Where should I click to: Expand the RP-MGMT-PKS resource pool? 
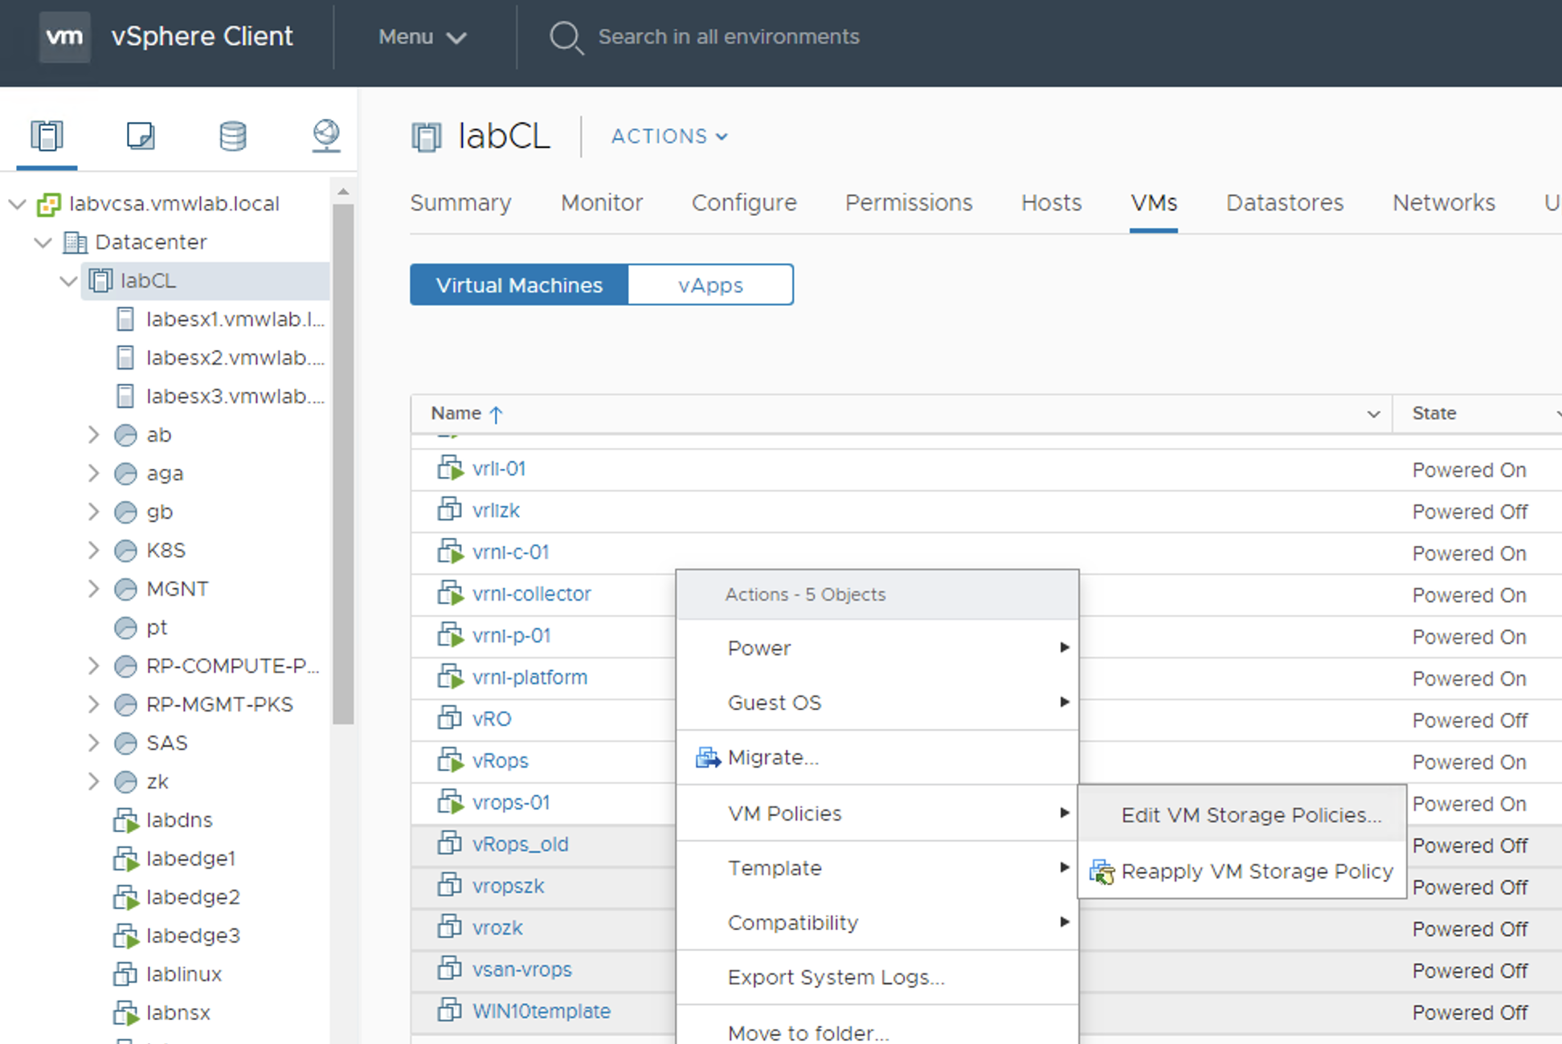coord(94,704)
